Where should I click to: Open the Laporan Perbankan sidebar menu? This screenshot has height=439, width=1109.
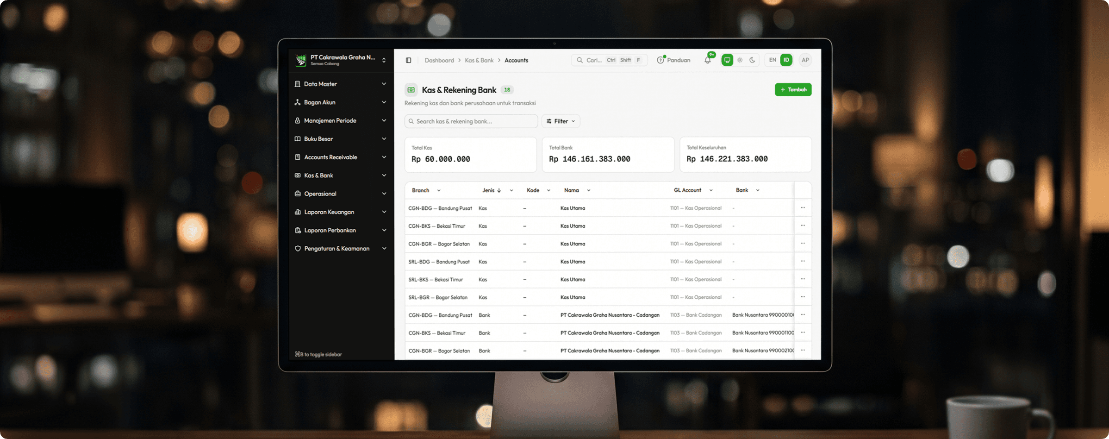coord(341,230)
